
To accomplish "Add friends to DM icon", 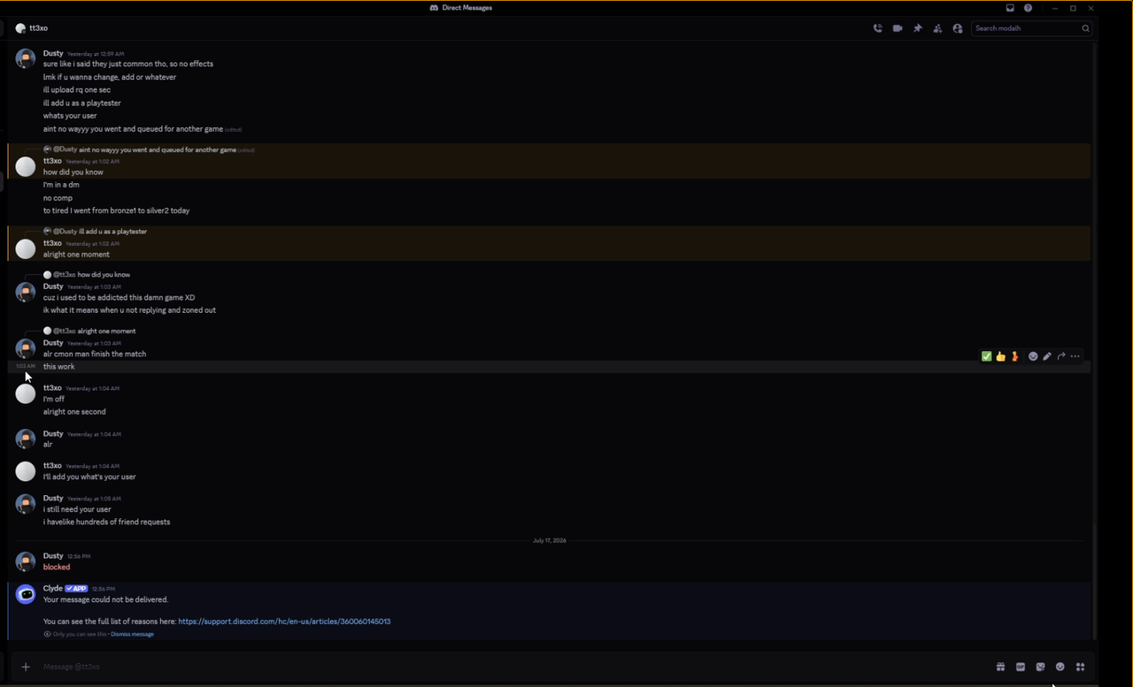I will point(937,28).
